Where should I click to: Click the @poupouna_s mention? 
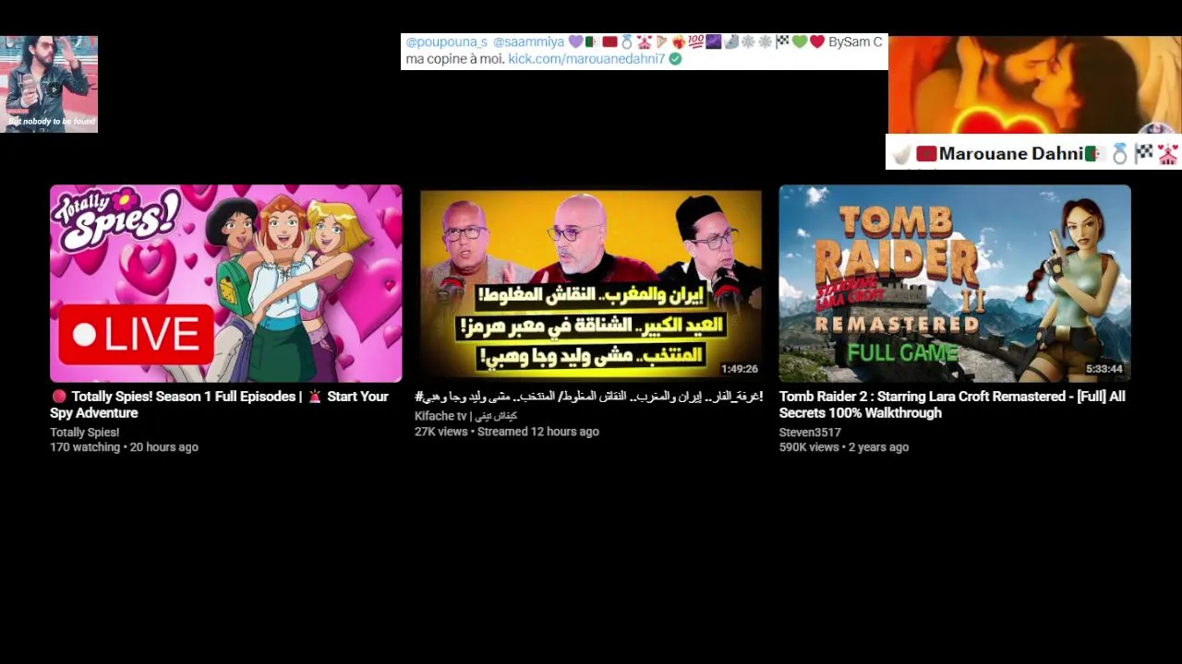446,42
